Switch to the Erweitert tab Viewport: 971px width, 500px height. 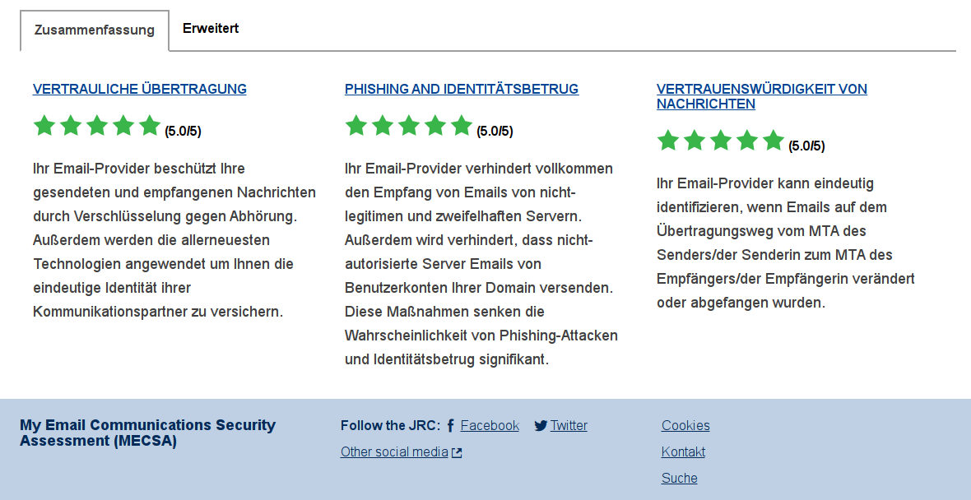click(x=211, y=29)
